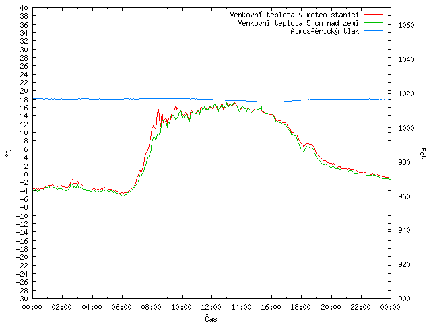
Task: Click temperature axis label '-30'
Action: 22,299
